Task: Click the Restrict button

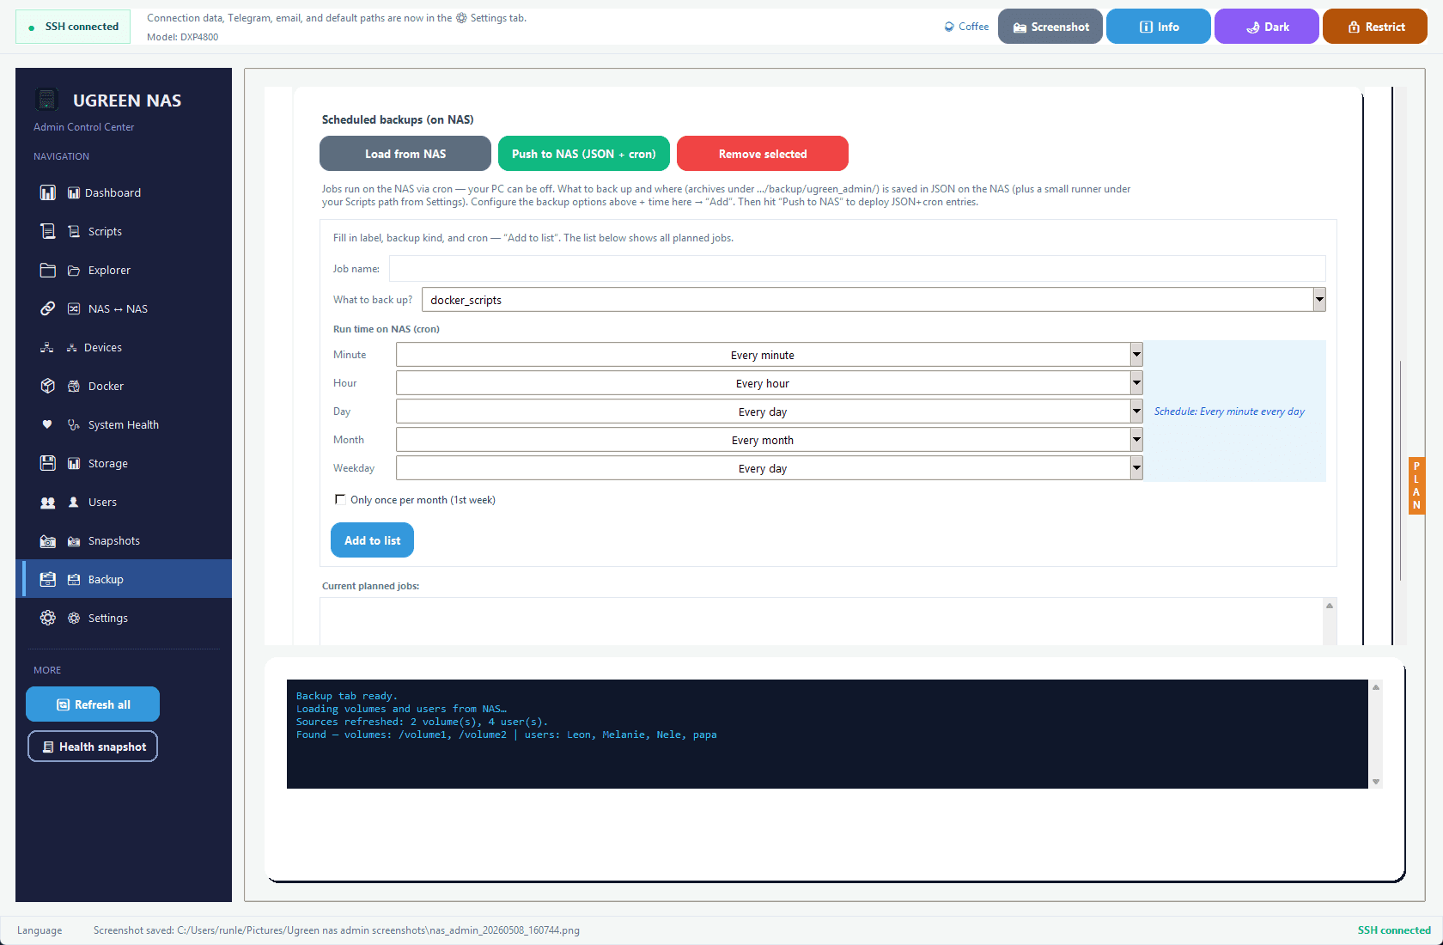Action: (x=1375, y=27)
